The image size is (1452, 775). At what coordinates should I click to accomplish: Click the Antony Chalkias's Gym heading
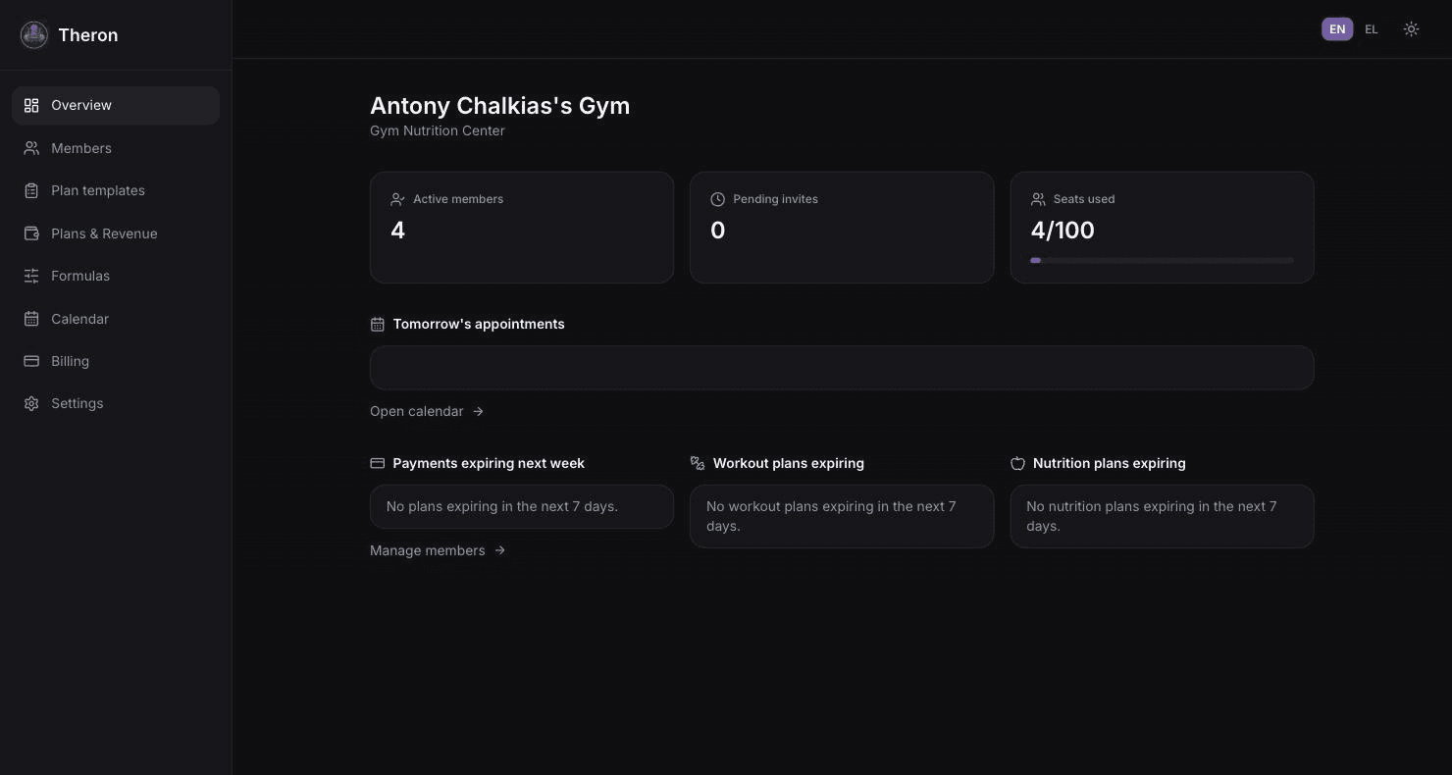[499, 106]
